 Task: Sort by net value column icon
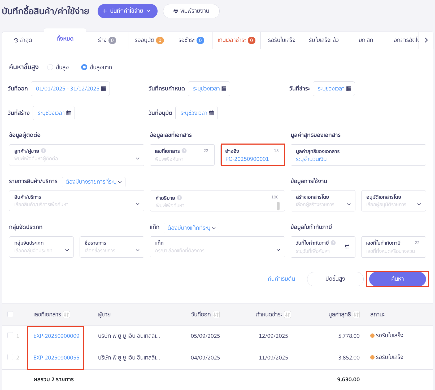(356, 315)
